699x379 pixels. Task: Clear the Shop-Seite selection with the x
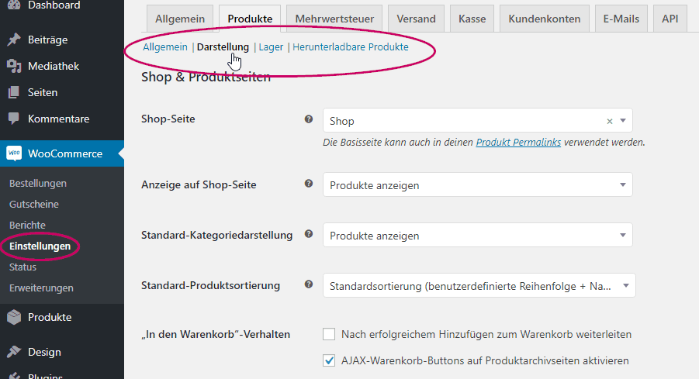pyautogui.click(x=610, y=121)
